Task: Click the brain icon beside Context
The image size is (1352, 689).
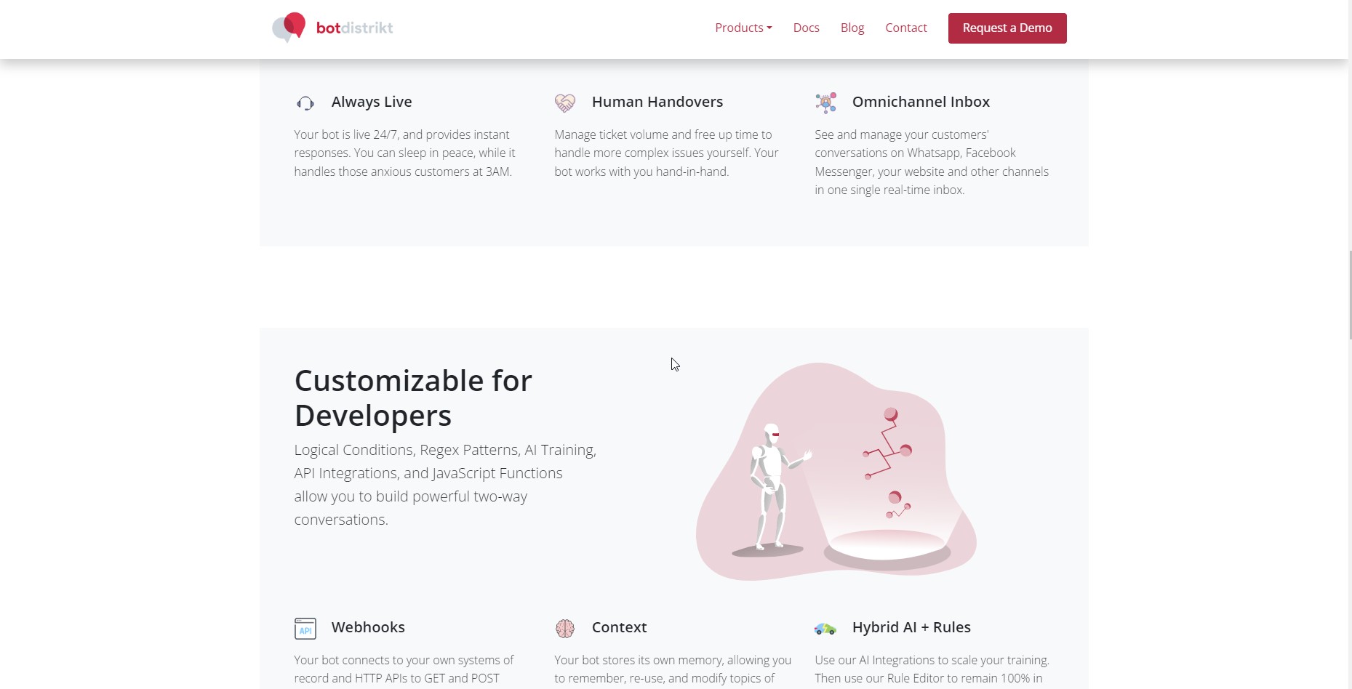Action: (565, 629)
